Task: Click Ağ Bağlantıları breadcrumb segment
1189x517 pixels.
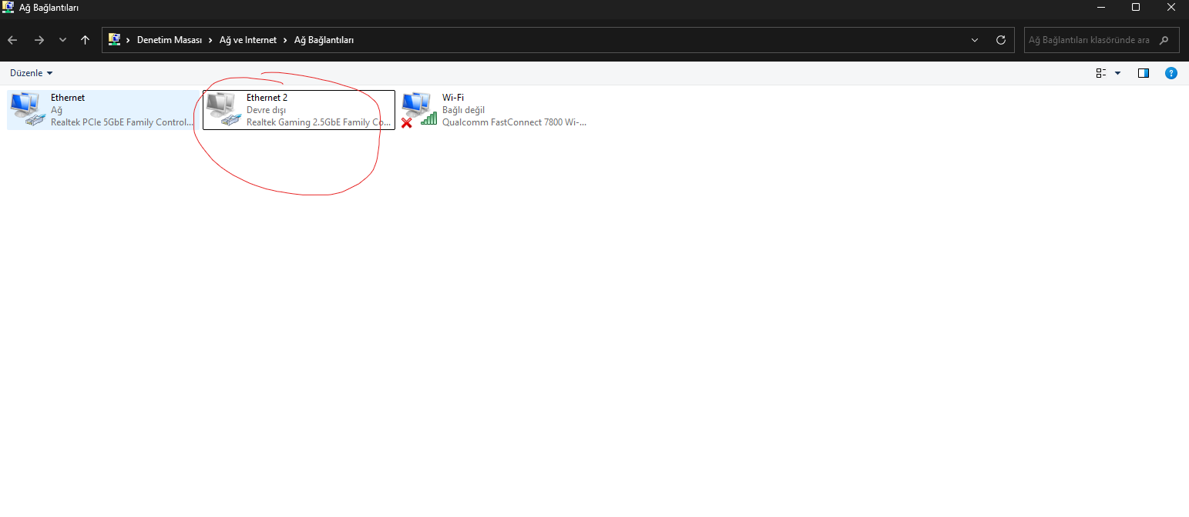Action: click(x=324, y=40)
